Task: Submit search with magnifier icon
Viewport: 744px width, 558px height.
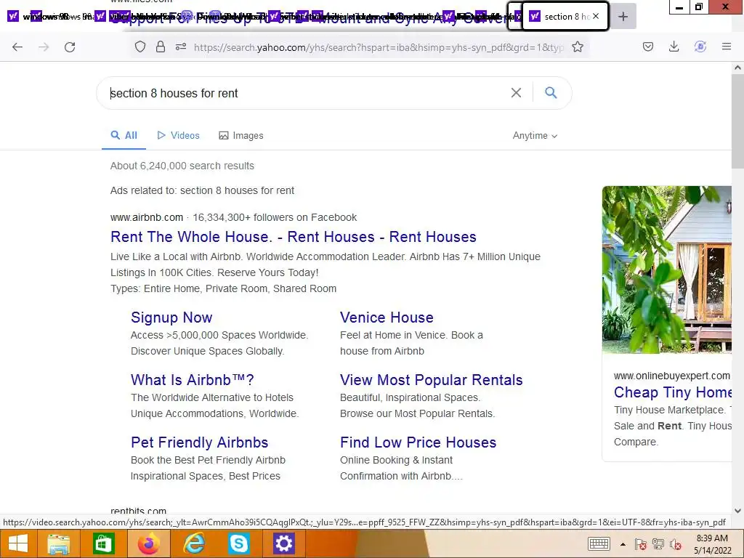Action: [x=551, y=92]
